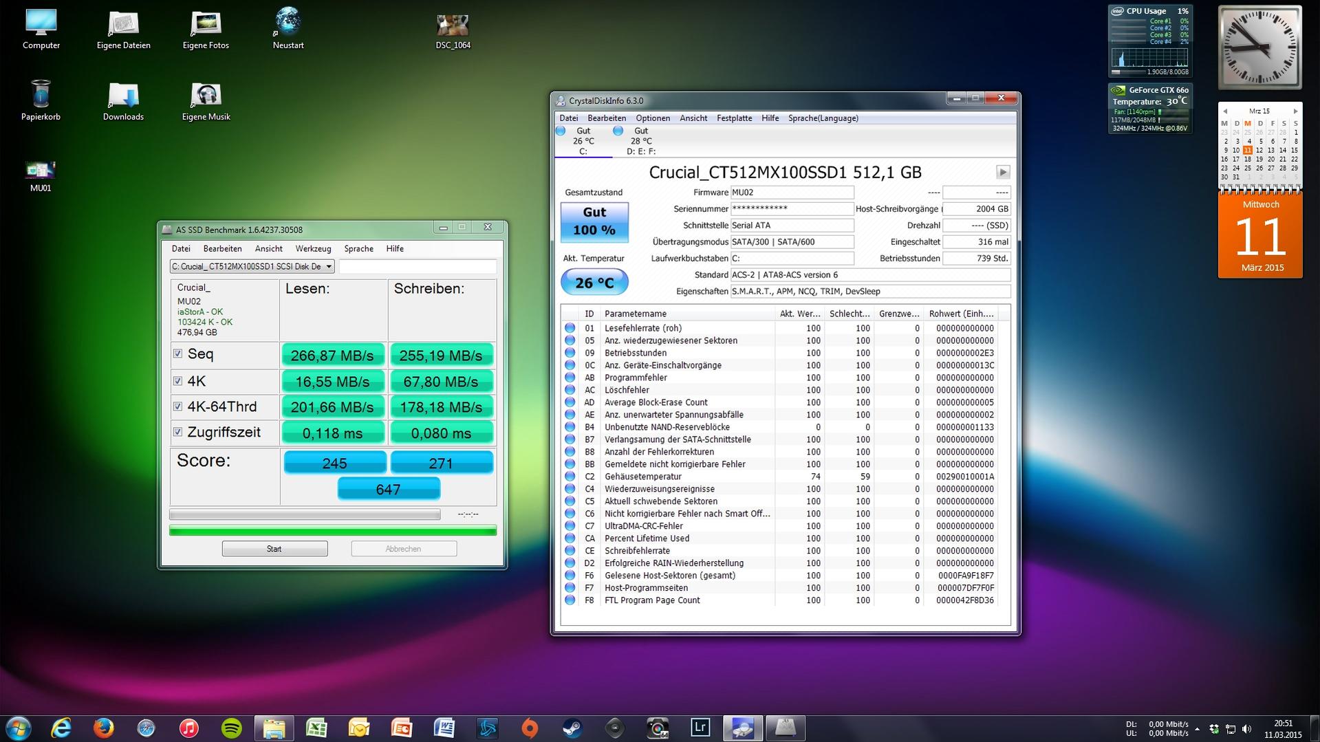Toggle the Zugriffszeit checkbox

(178, 432)
